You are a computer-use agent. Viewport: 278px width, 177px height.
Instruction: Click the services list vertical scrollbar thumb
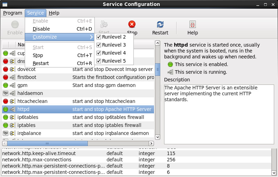click(x=157, y=70)
